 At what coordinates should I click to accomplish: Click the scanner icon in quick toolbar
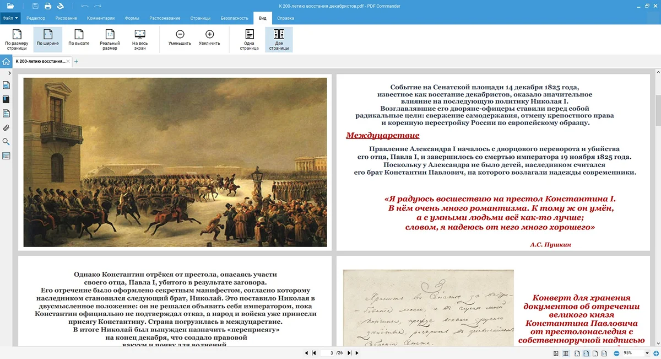click(60, 6)
